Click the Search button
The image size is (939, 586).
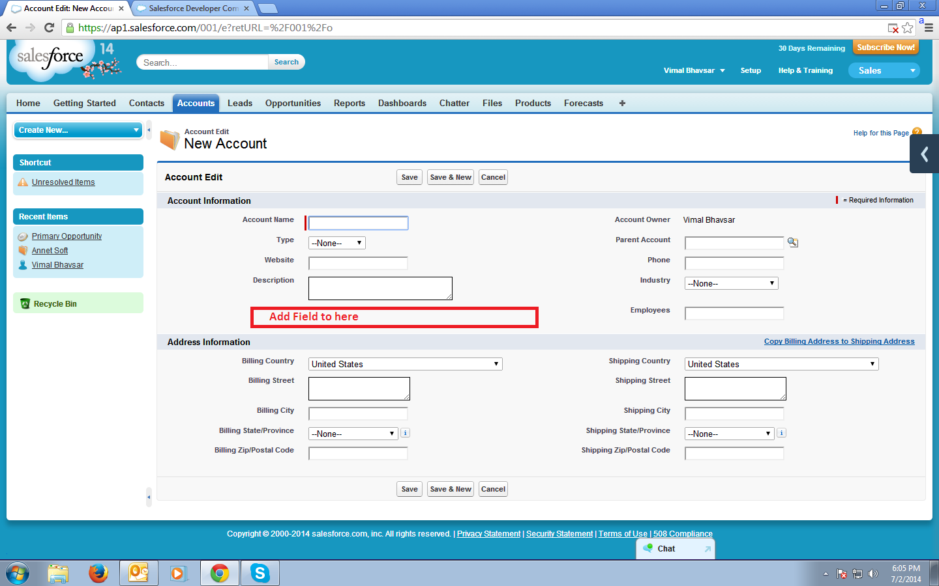[x=286, y=62]
